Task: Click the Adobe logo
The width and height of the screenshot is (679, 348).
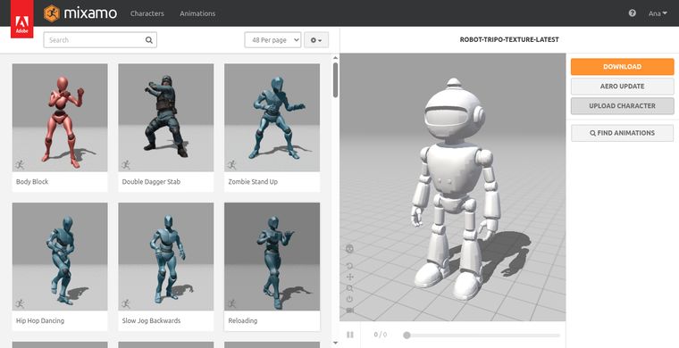Action: (21, 20)
